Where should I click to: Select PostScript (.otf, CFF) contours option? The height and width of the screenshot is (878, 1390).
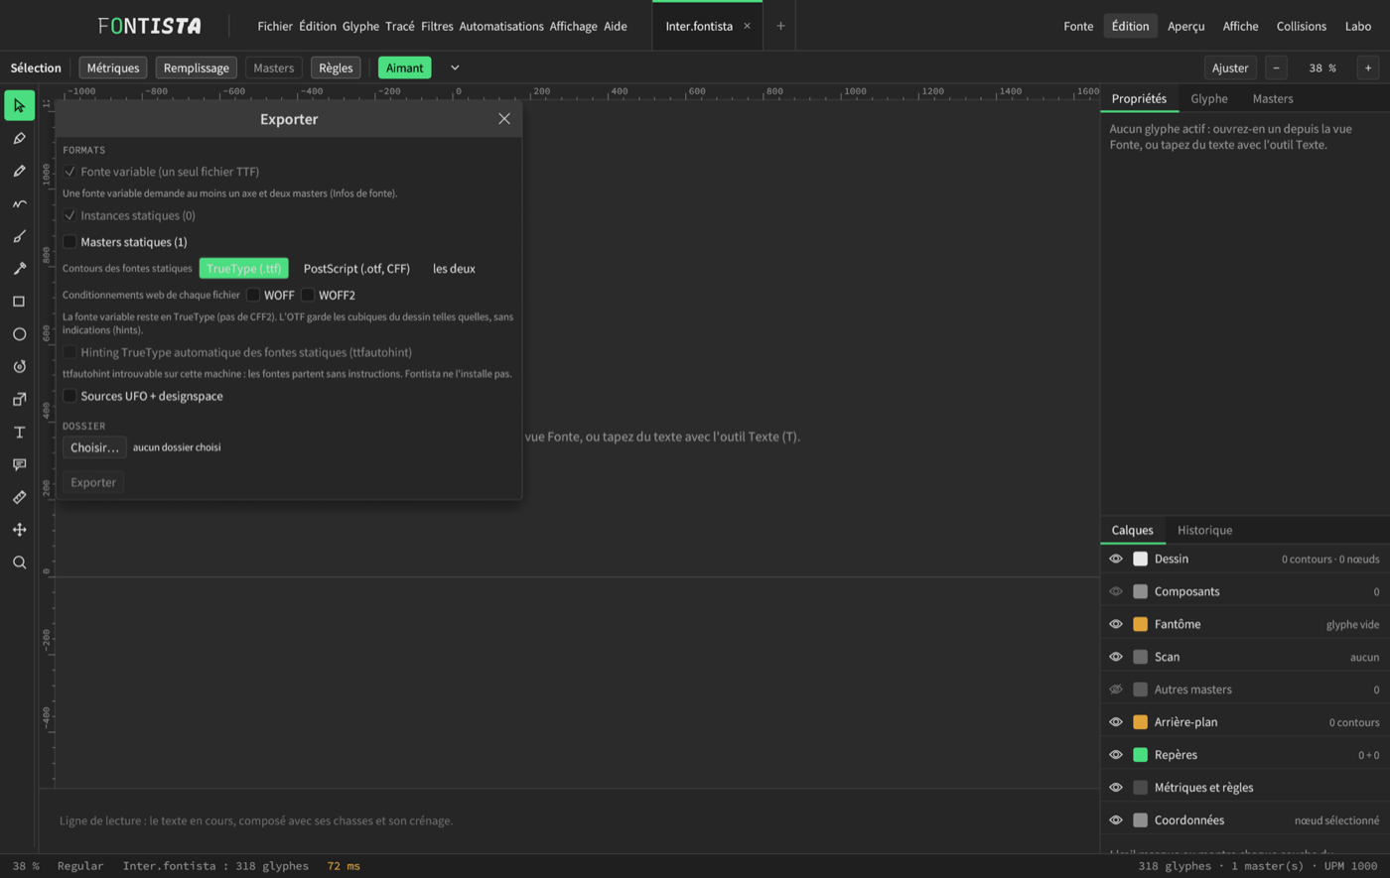coord(356,269)
